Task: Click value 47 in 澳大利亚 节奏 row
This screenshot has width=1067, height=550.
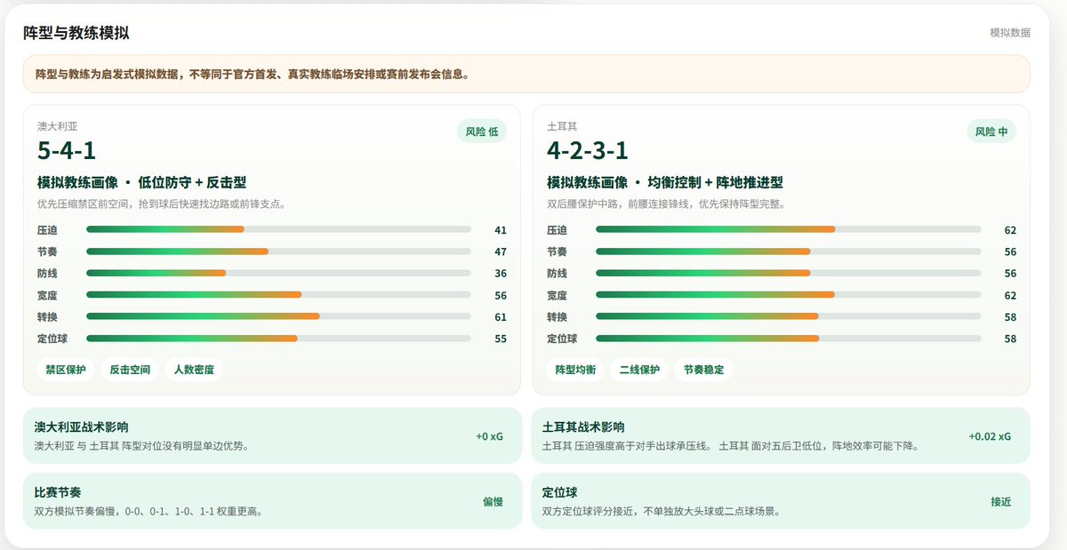Action: tap(501, 252)
